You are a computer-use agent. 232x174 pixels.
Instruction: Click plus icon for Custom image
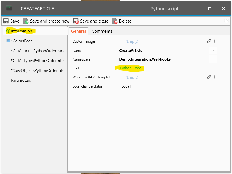(214, 41)
